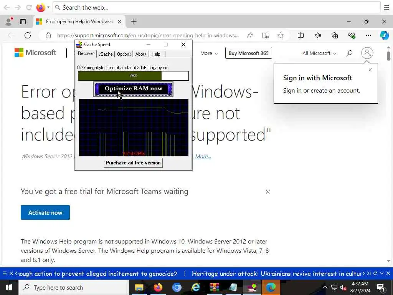Expand the All Microsoft dropdown
Screen dimensions: 393x295
click(x=319, y=53)
